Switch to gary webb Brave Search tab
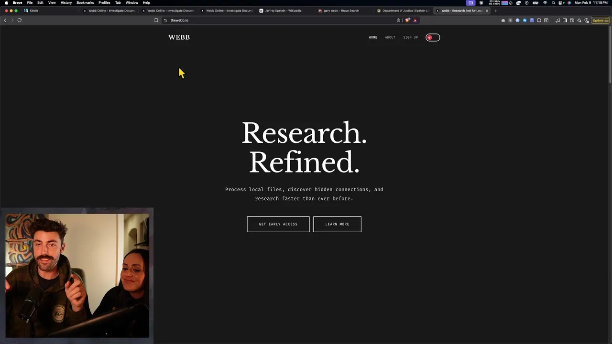The width and height of the screenshot is (612, 344). pyautogui.click(x=343, y=11)
